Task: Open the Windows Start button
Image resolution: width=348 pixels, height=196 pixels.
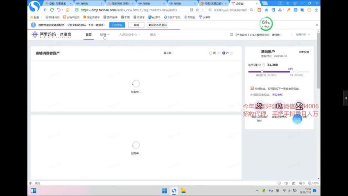Action: pyautogui.click(x=165, y=191)
